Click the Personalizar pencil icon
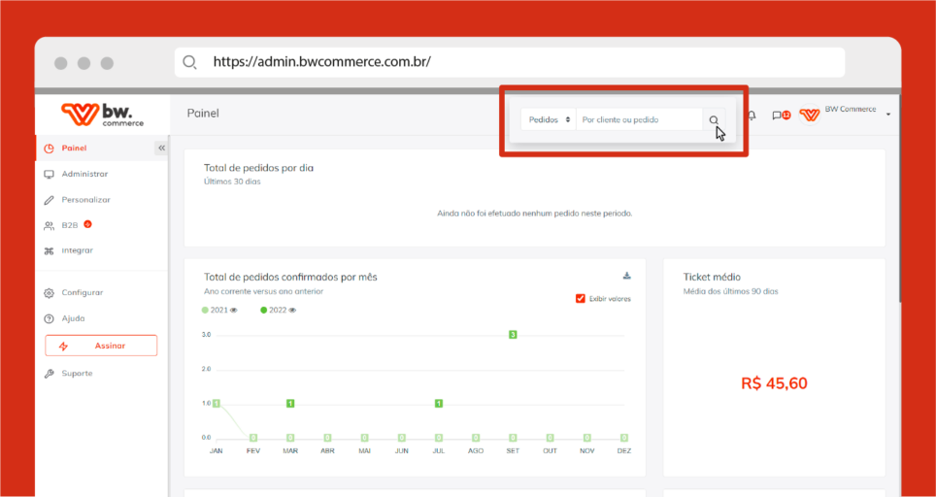 50,201
